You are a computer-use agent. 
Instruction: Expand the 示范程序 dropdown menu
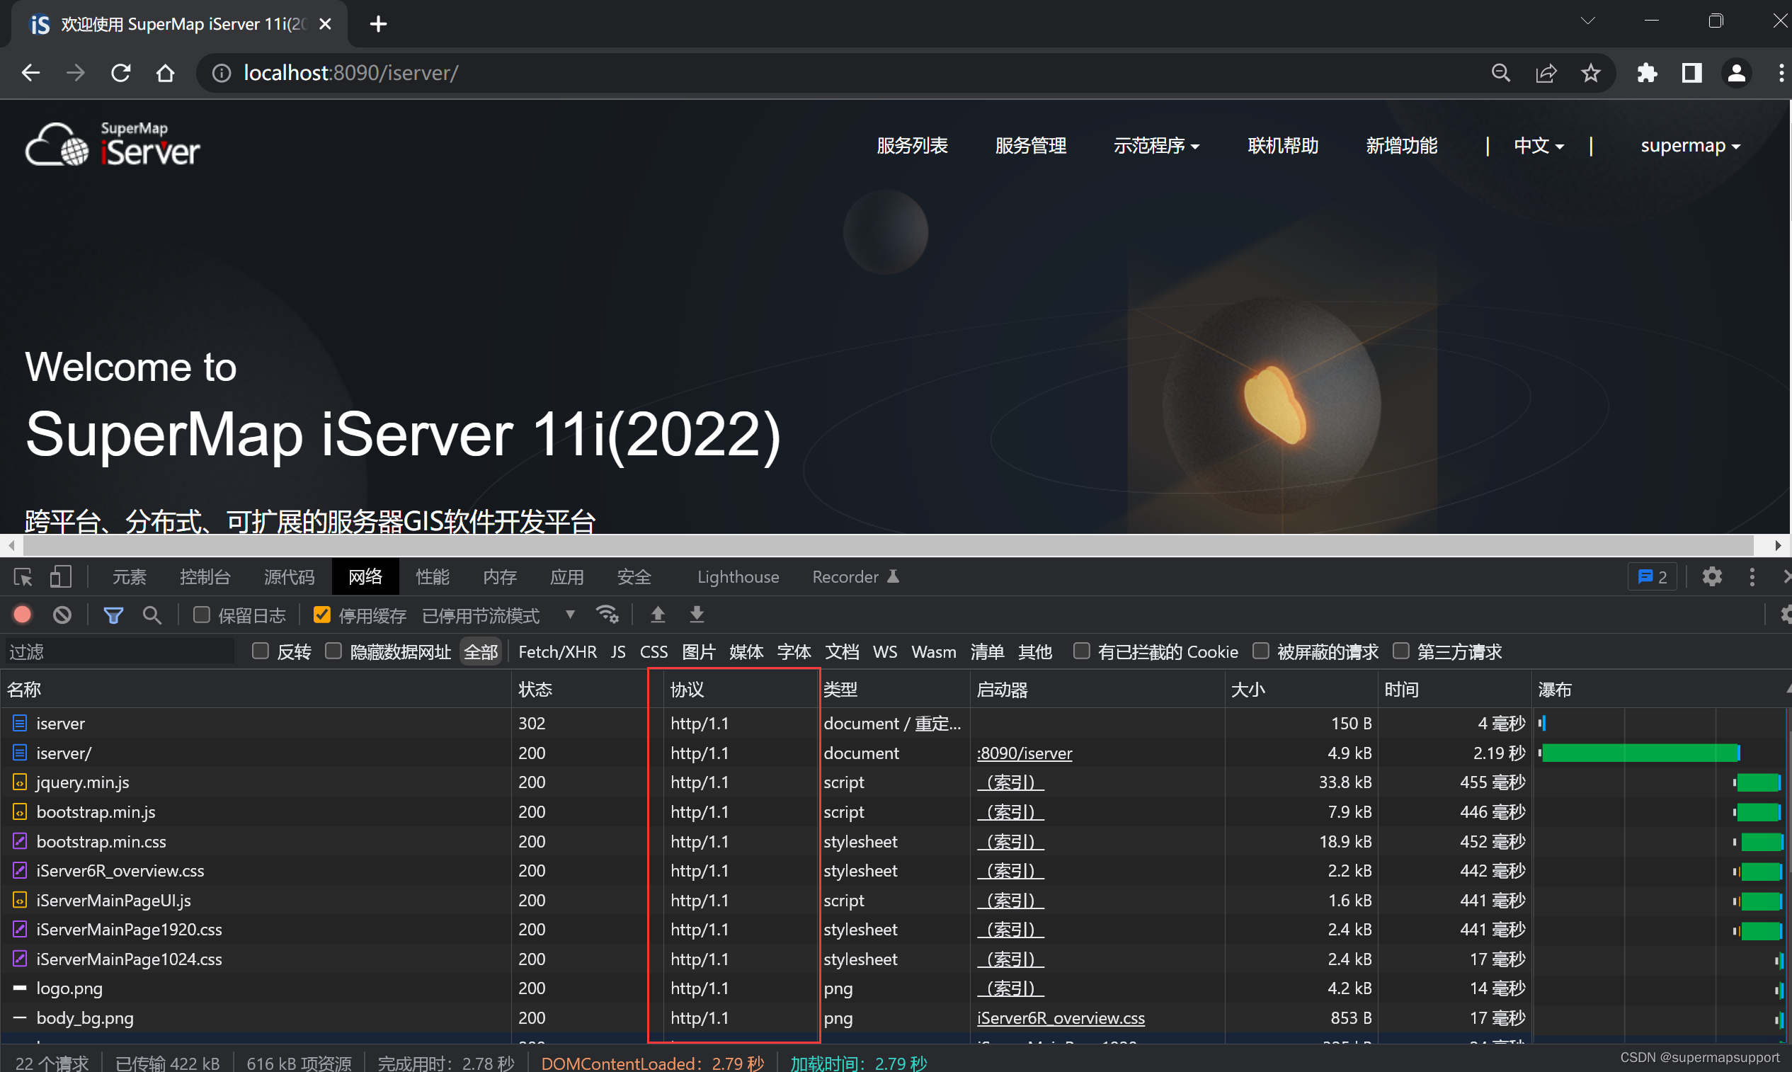pyautogui.click(x=1155, y=146)
